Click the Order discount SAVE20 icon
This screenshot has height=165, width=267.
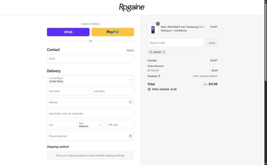click(x=149, y=70)
